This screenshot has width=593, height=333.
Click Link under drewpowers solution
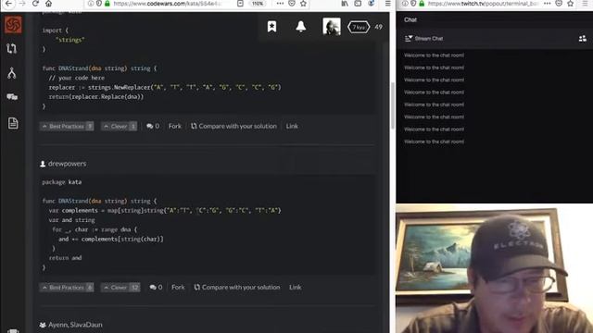pos(295,288)
